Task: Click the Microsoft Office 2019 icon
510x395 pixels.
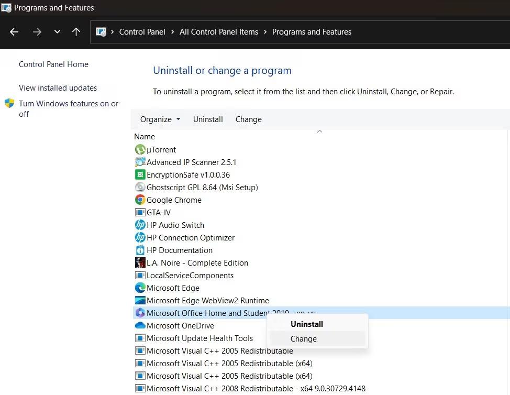Action: (x=140, y=313)
